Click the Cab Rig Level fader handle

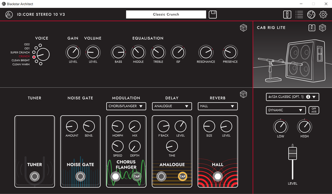(293, 151)
